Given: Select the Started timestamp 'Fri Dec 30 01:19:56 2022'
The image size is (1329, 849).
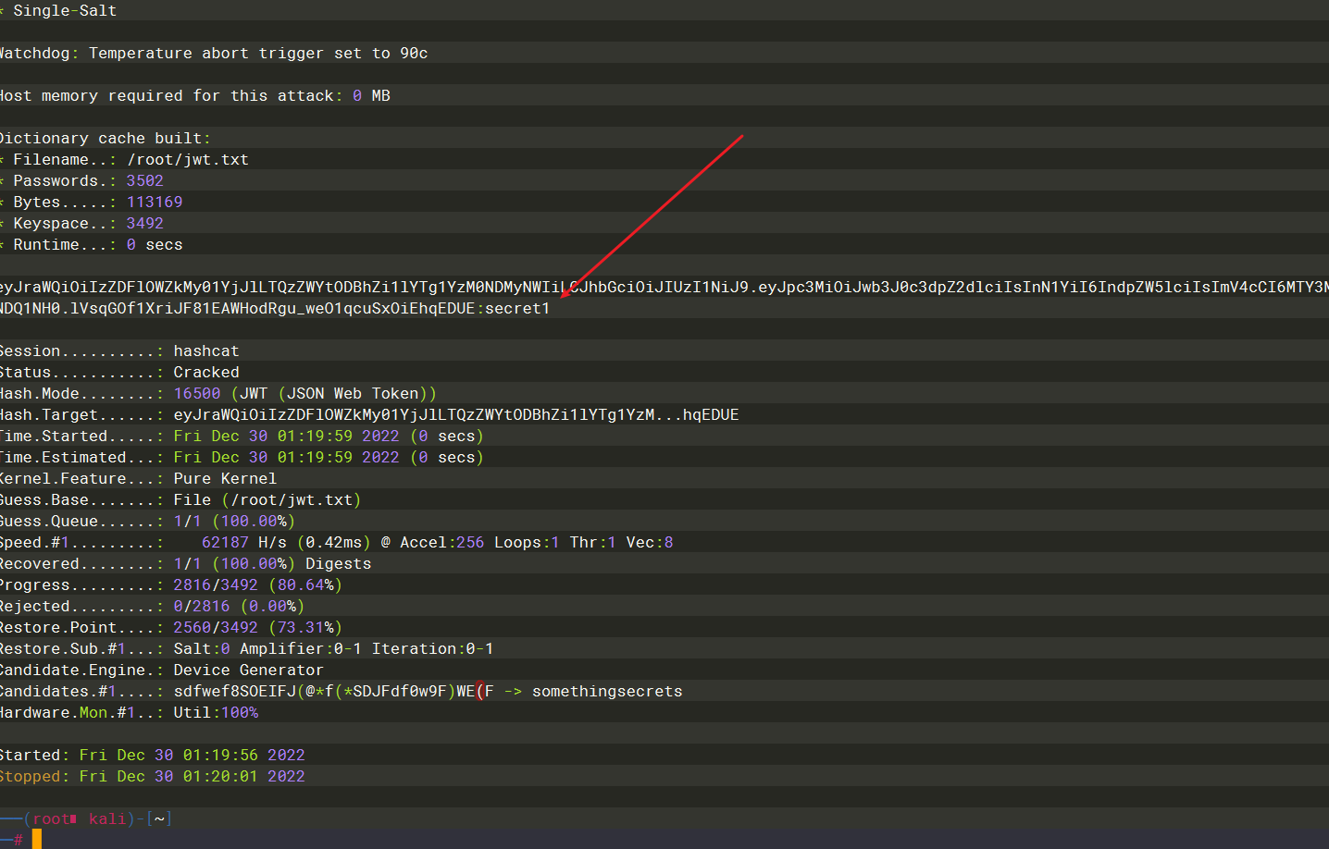Looking at the screenshot, I should [x=193, y=756].
